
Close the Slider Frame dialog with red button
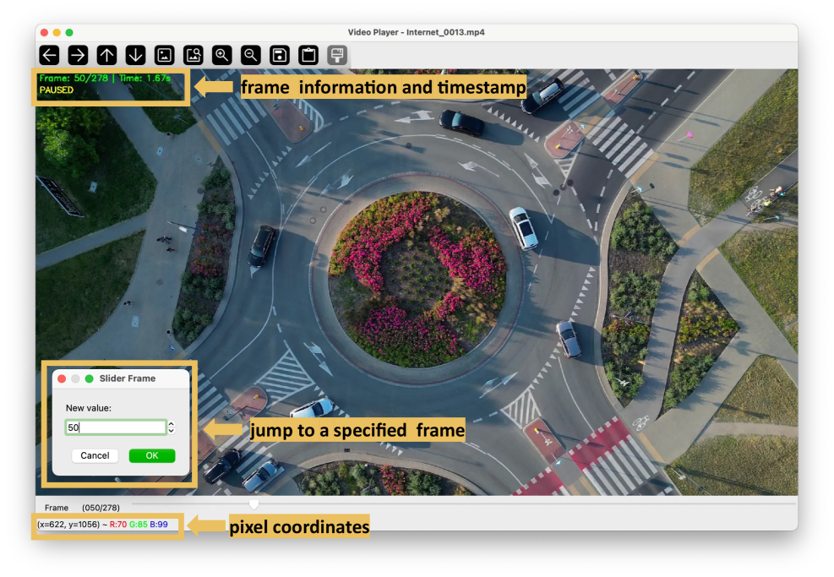point(62,378)
